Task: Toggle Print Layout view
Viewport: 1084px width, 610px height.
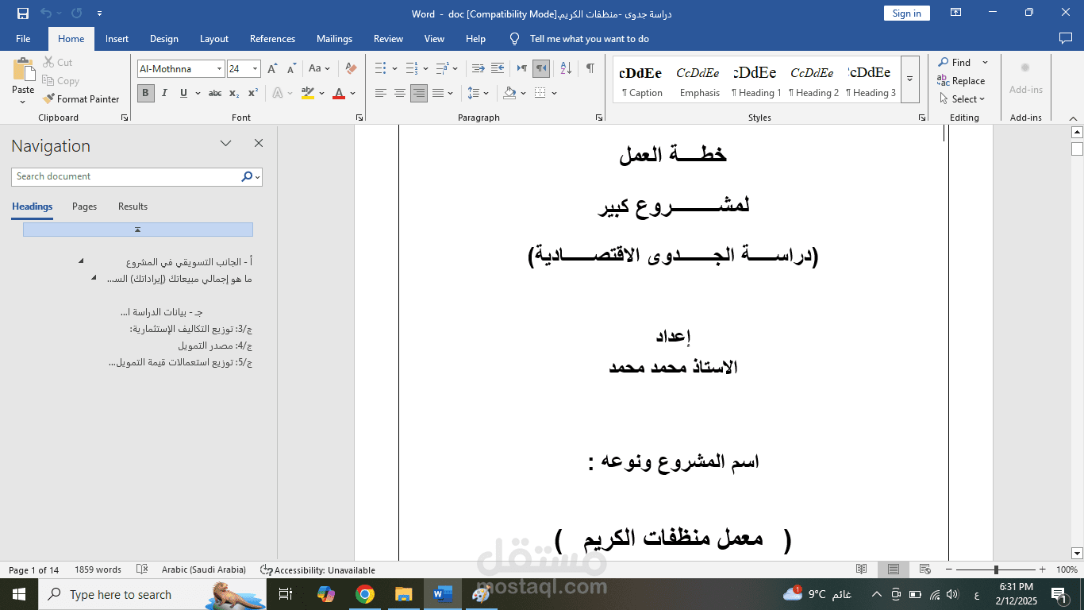Action: point(894,569)
